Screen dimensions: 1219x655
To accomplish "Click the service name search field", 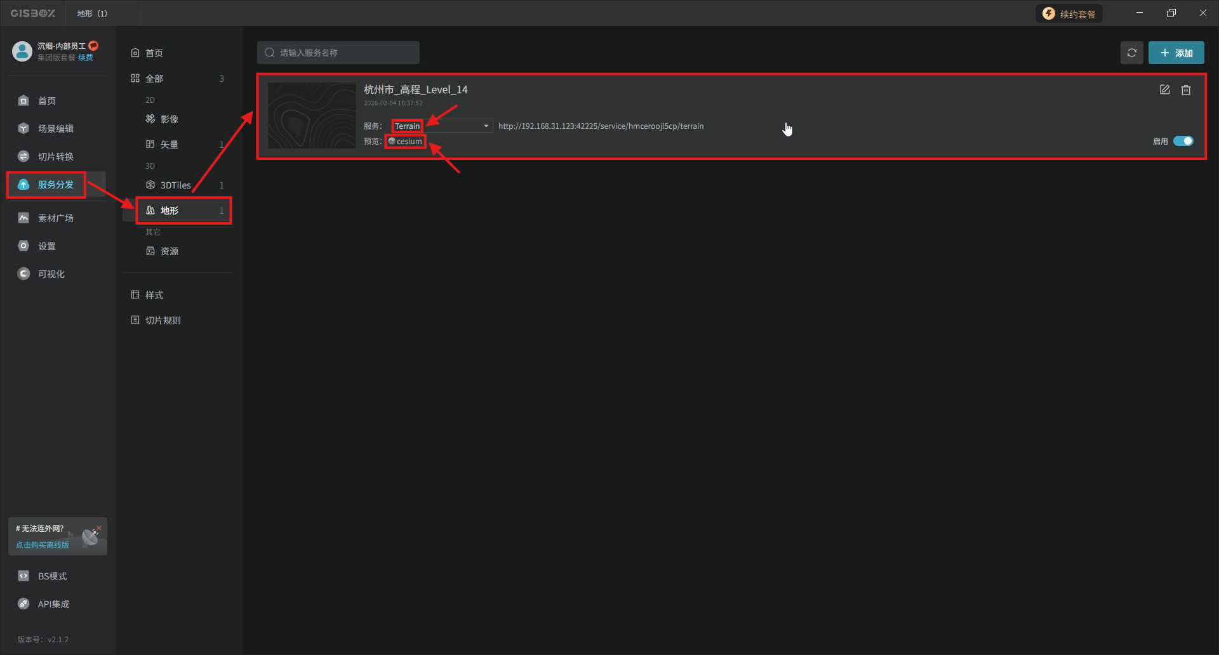I will pyautogui.click(x=338, y=53).
